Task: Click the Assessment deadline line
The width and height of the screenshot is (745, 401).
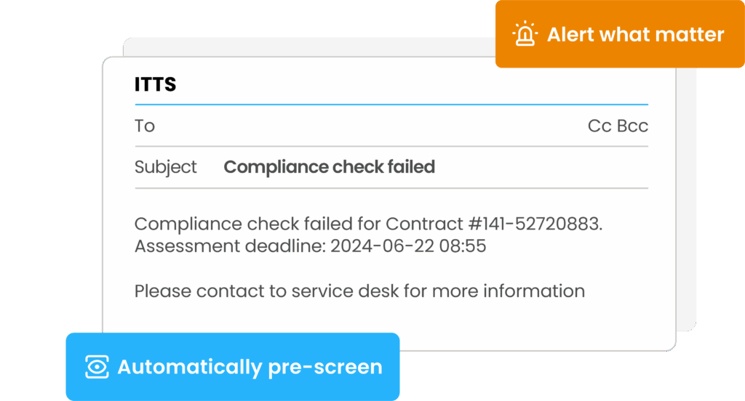Action: tap(310, 246)
